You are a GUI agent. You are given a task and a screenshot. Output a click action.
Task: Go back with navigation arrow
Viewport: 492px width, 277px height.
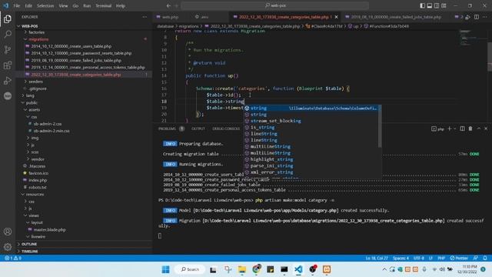point(168,5)
